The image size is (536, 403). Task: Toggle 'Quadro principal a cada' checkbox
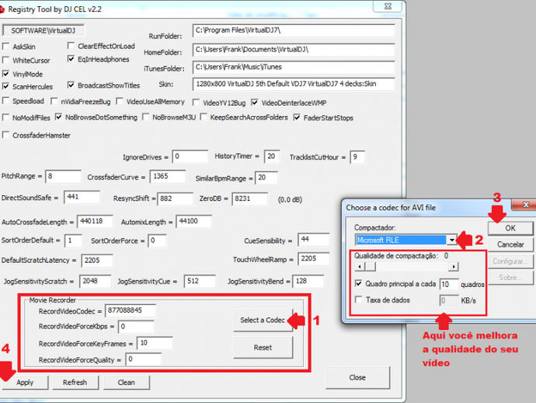(x=358, y=283)
